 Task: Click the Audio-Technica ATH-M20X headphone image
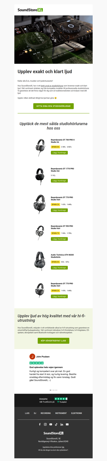[40, 262]
